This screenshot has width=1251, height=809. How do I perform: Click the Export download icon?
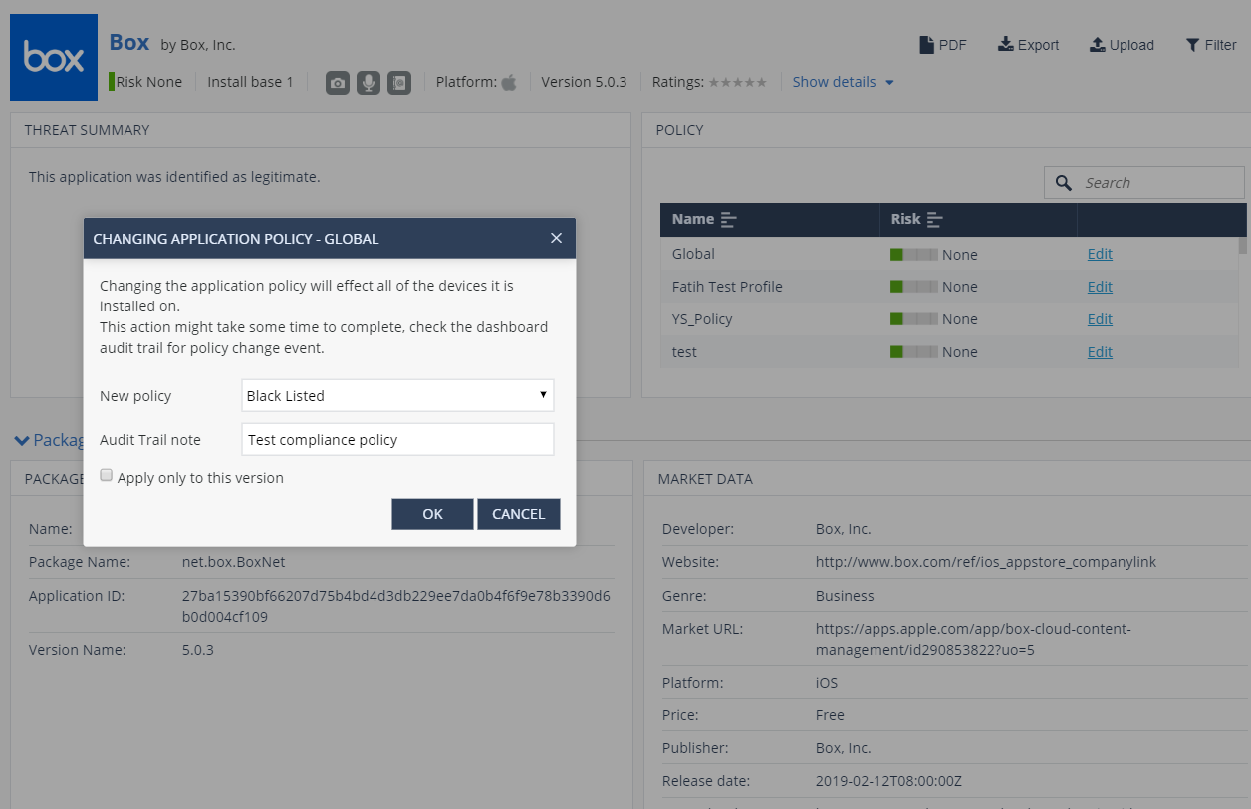click(1005, 45)
